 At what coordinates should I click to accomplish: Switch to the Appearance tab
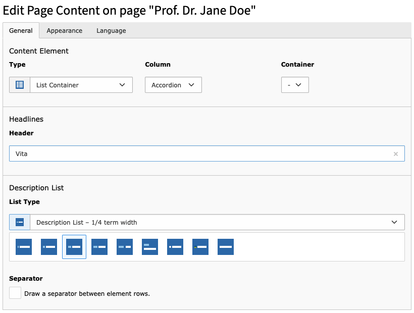pos(64,31)
